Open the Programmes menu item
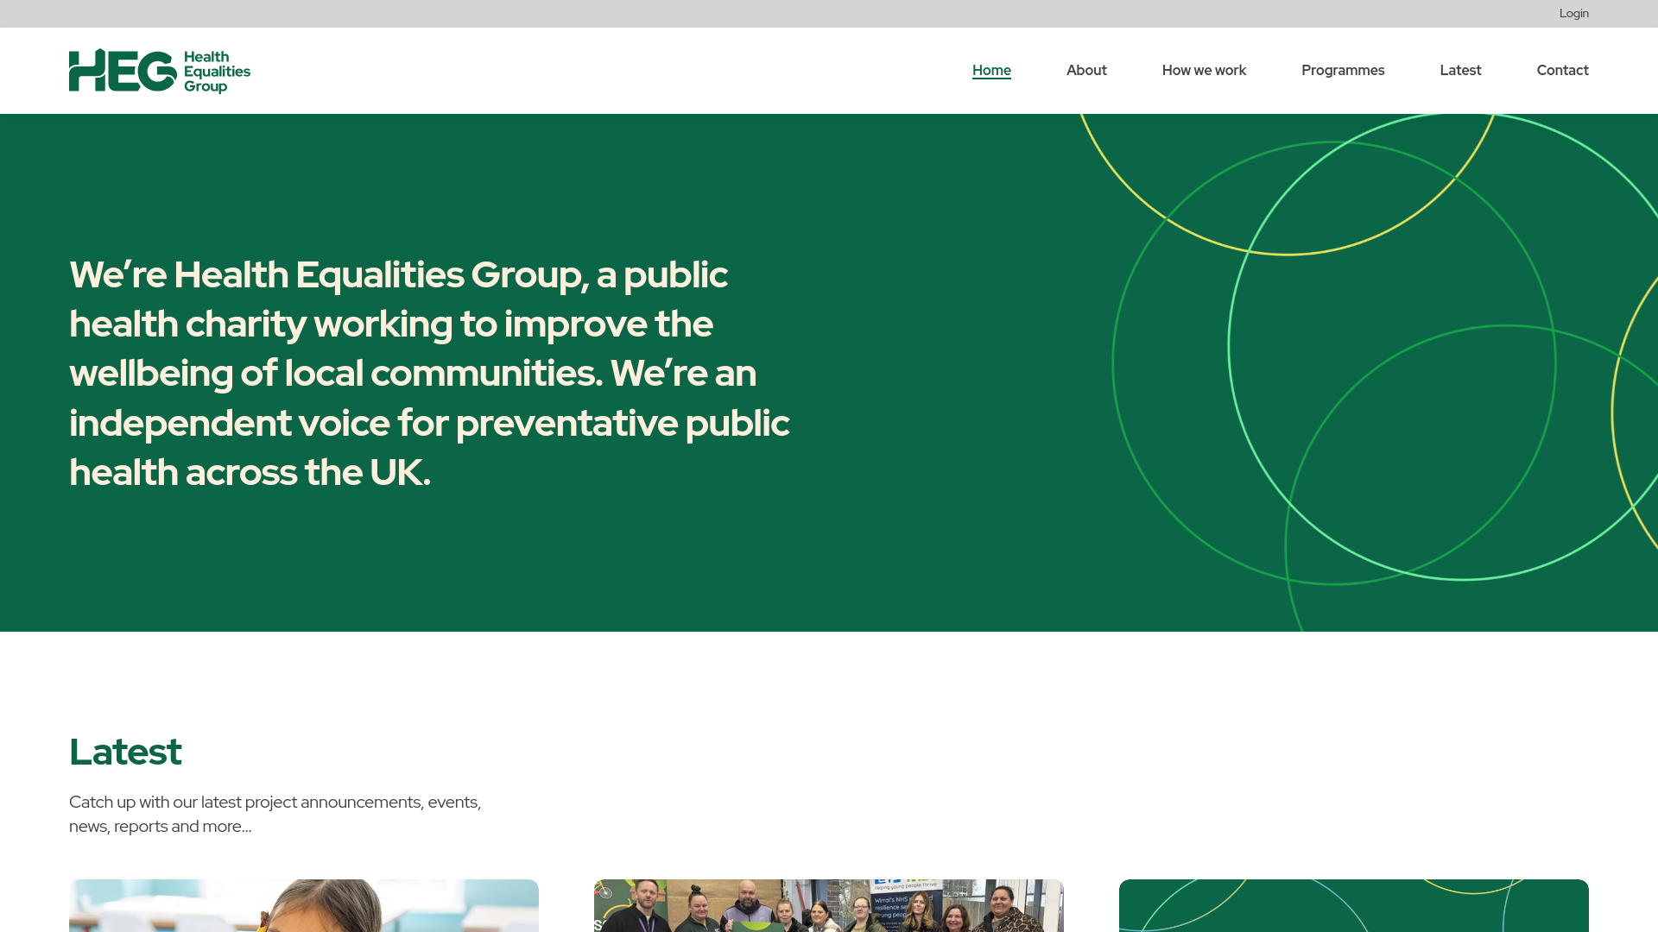Image resolution: width=1658 pixels, height=932 pixels. coord(1343,71)
